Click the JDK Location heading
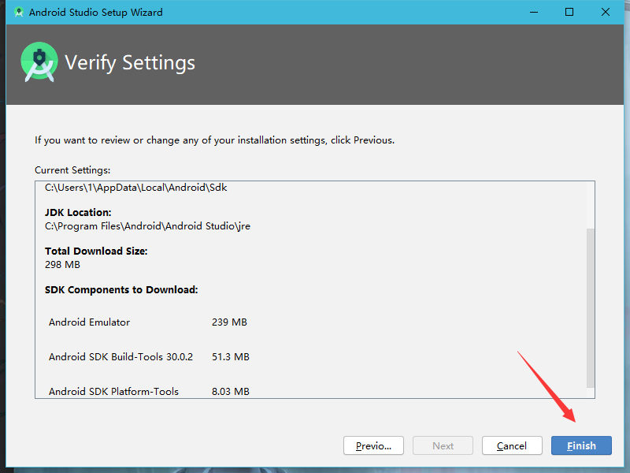The image size is (630, 473). point(78,212)
